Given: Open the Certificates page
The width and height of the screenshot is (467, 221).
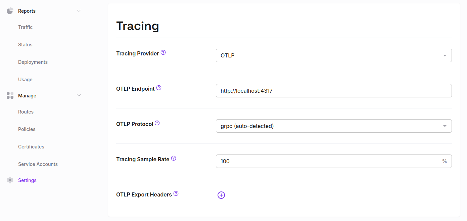Looking at the screenshot, I should pos(31,146).
